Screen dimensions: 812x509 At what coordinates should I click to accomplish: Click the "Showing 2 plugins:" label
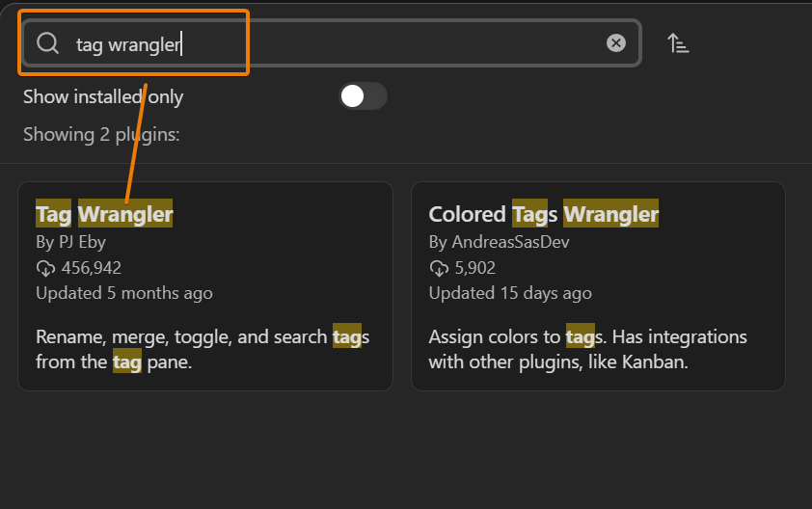pyautogui.click(x=101, y=135)
